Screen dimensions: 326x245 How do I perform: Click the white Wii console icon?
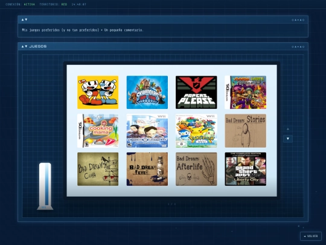point(45,186)
